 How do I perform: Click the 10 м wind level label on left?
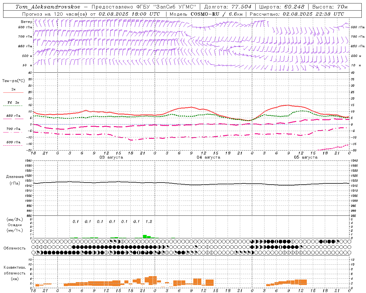coord(27,66)
